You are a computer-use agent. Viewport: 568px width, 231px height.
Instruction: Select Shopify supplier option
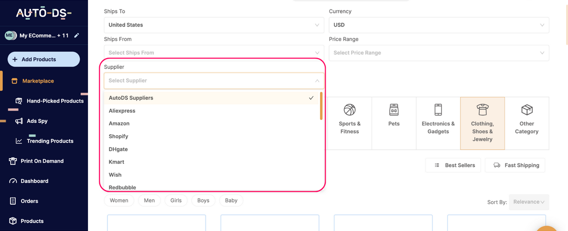tap(212, 136)
